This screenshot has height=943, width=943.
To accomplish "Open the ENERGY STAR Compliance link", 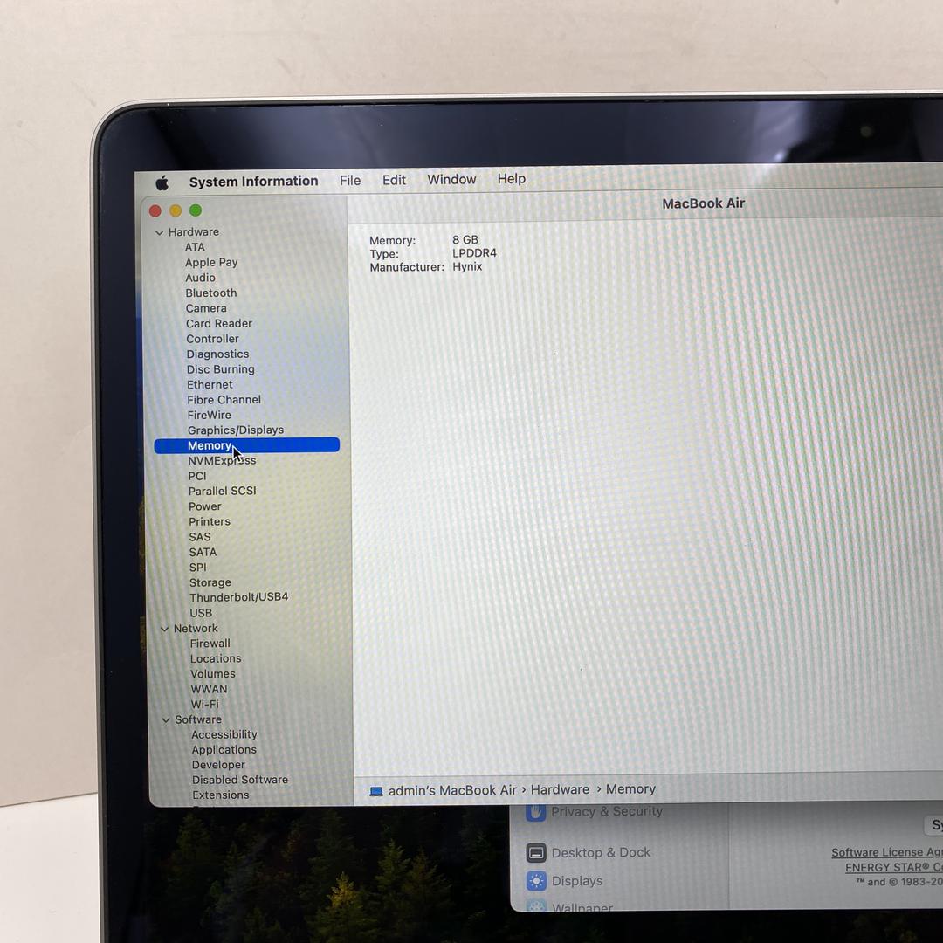I will (894, 868).
